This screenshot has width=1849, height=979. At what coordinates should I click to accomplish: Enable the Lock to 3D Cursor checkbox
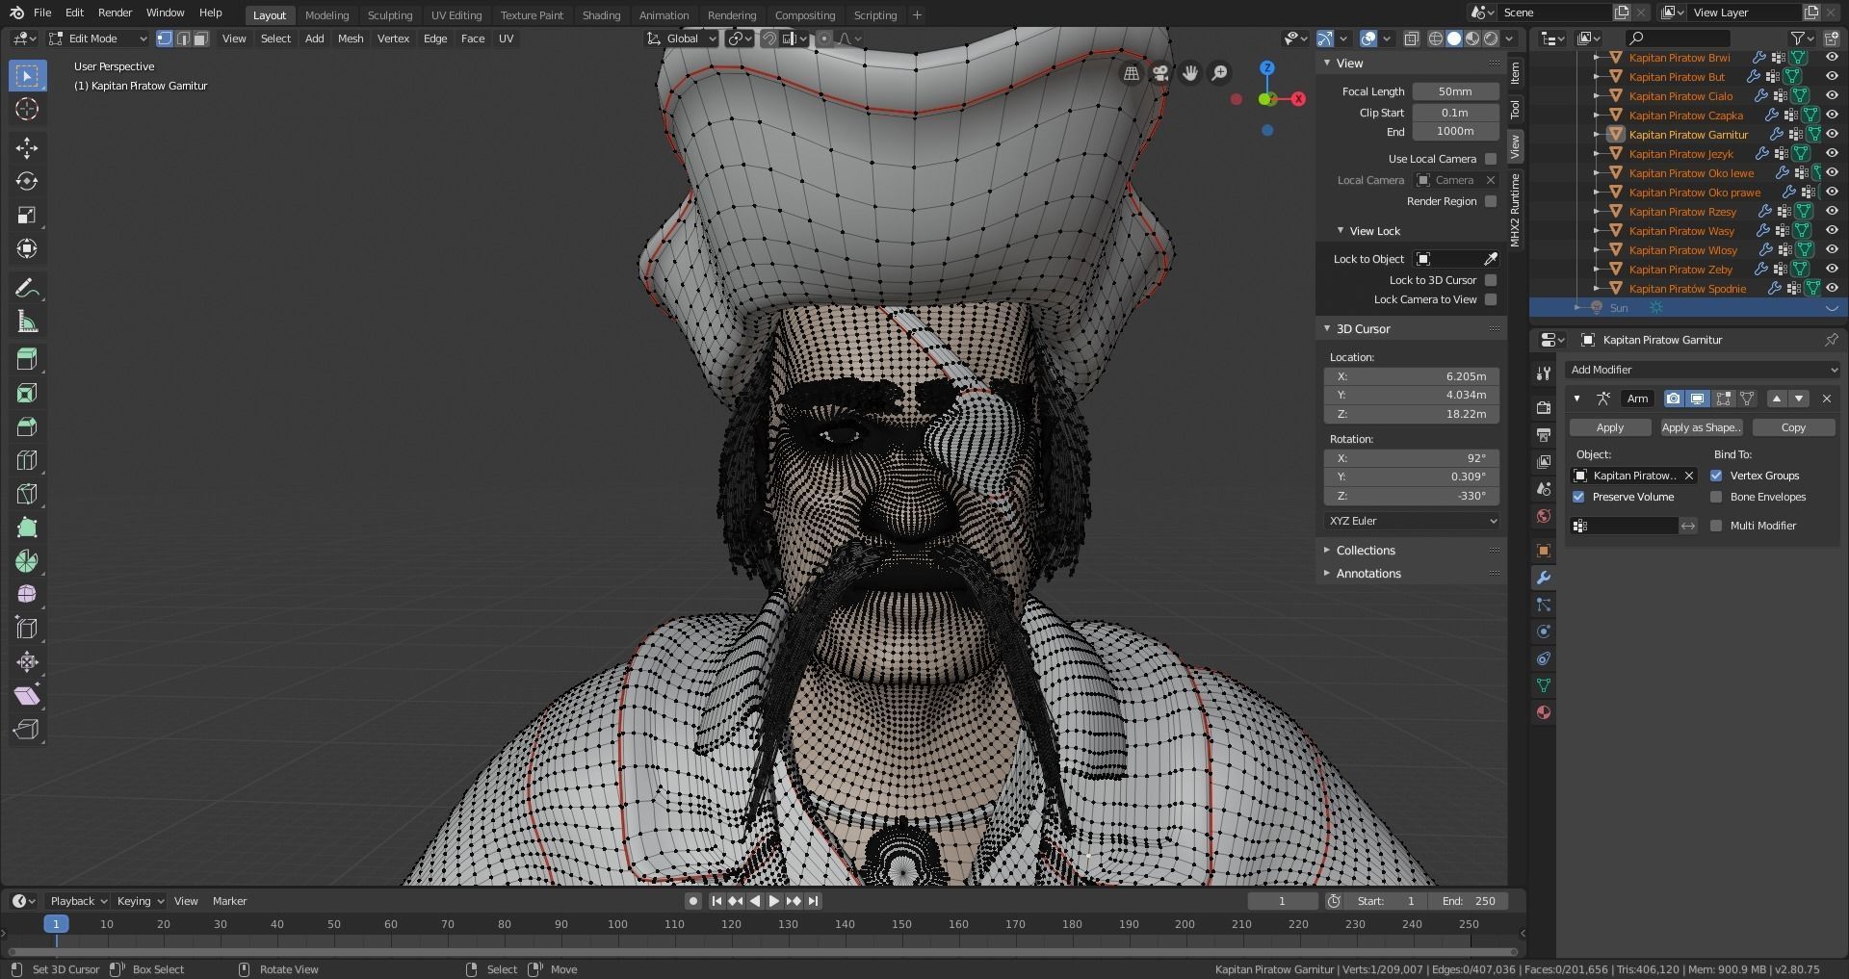1491,280
